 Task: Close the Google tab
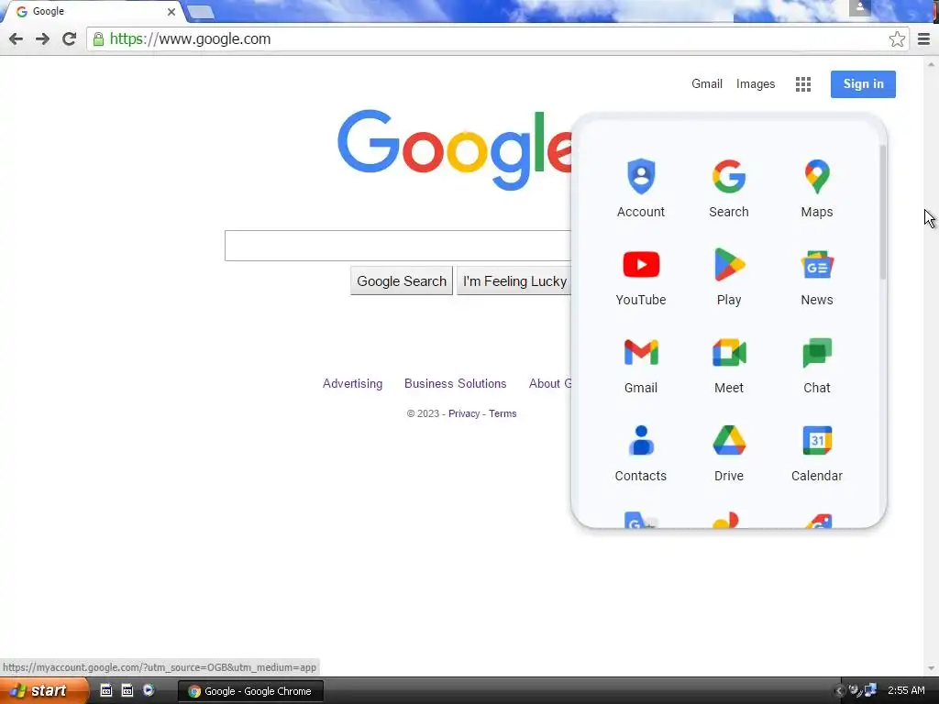[x=171, y=11]
